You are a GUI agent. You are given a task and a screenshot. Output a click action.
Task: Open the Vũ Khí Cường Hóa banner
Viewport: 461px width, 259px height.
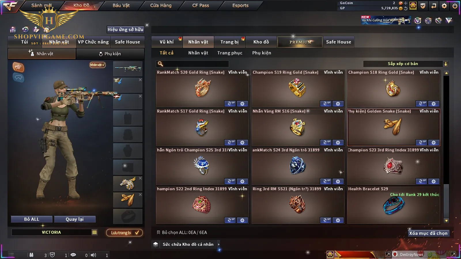click(x=386, y=20)
